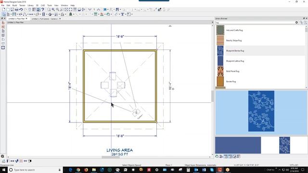The image size is (308, 173).
Task: Click delete icon in the edit toolbar
Action: (x=21, y=161)
